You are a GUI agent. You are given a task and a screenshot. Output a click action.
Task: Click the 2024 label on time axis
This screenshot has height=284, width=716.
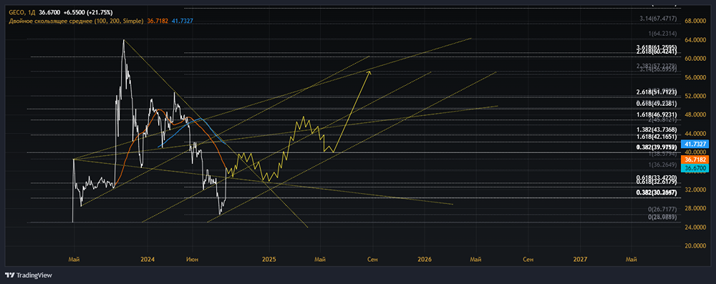(148, 260)
